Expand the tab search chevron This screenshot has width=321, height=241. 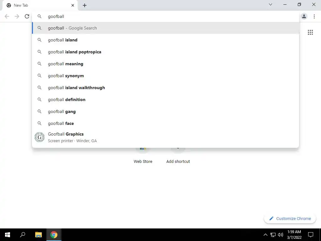(x=271, y=4)
